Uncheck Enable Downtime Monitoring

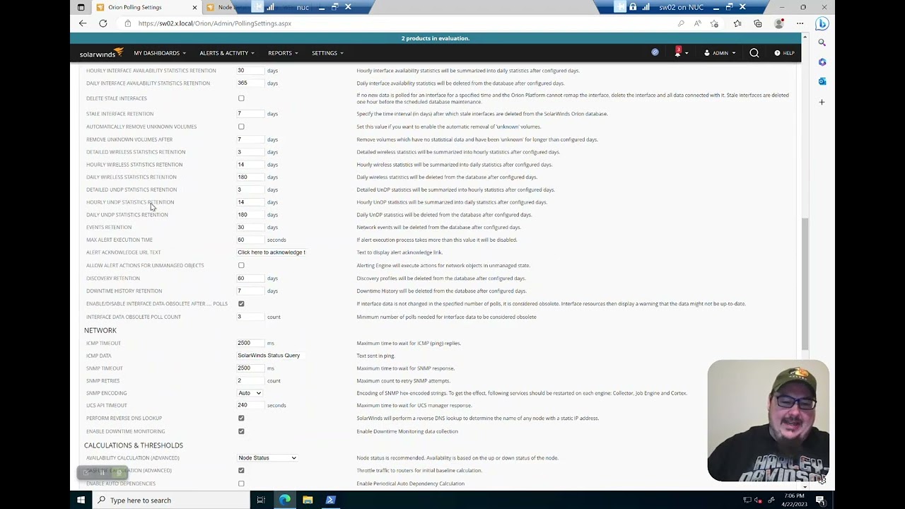(x=241, y=431)
